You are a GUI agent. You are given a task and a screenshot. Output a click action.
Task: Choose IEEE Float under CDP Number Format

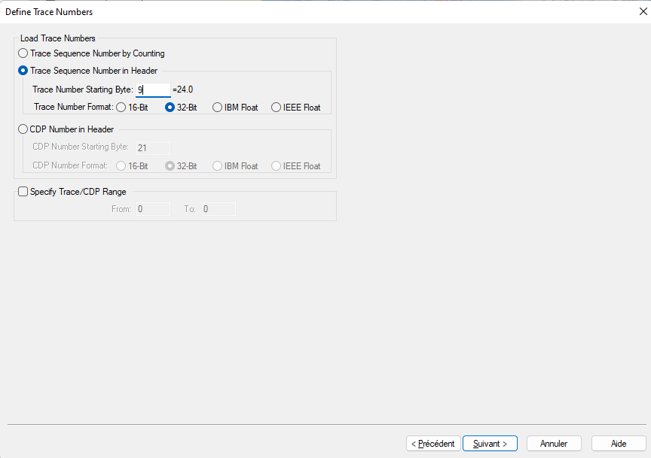point(277,166)
